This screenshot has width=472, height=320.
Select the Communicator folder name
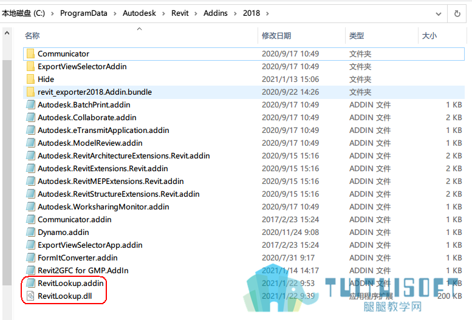tap(63, 53)
